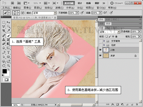Viewport: 143px width, 107px height.
Task: Launch Adobe Bridge from the top bar
Action: point(12,3)
